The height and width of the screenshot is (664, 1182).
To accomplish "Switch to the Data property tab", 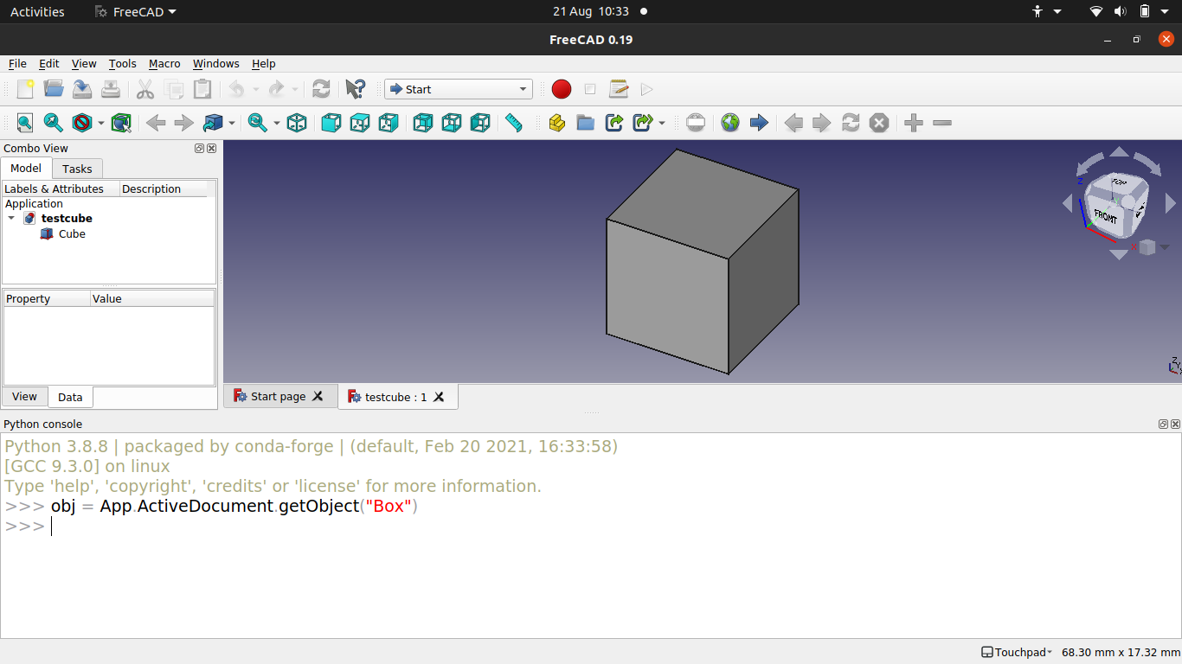I will pyautogui.click(x=70, y=397).
